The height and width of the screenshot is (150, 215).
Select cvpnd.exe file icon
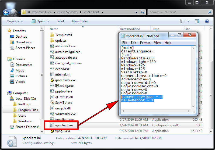[52, 69]
